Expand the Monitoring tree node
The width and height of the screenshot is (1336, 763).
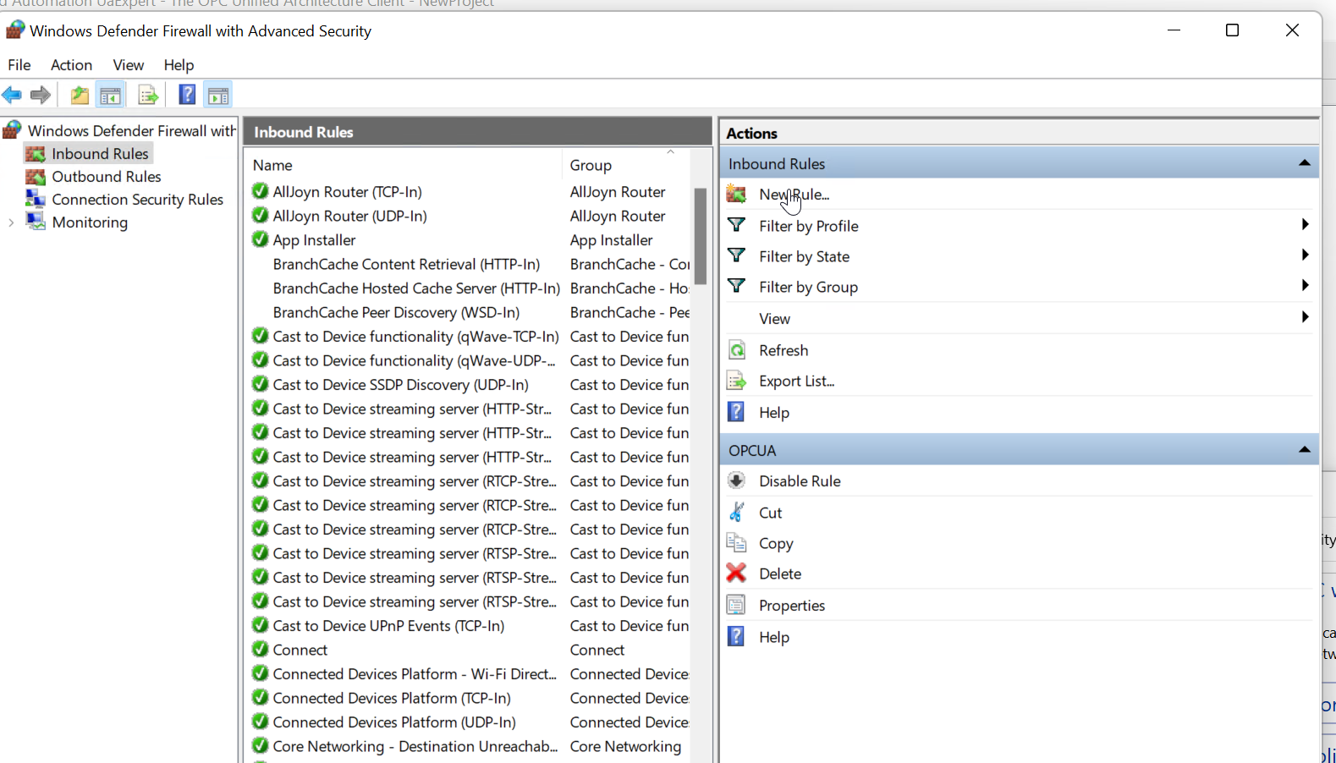tap(11, 222)
